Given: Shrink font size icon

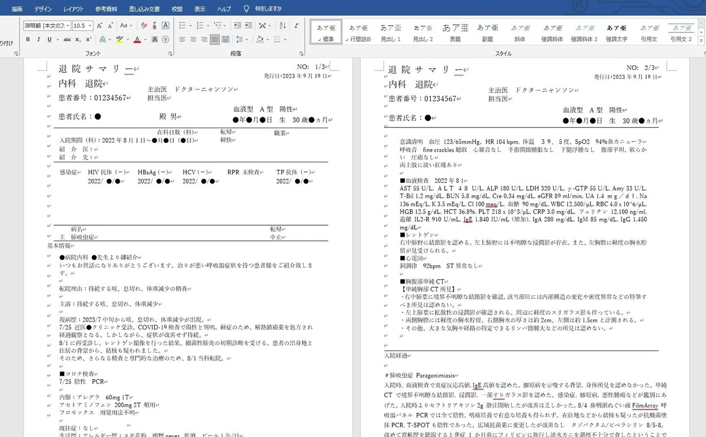Looking at the screenshot, I should point(111,26).
